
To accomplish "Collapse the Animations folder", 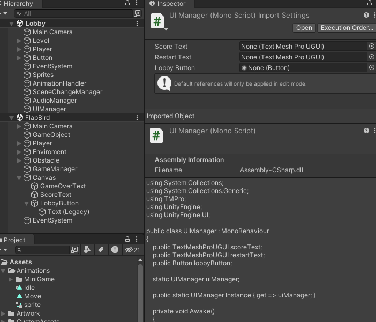I will pos(3,271).
